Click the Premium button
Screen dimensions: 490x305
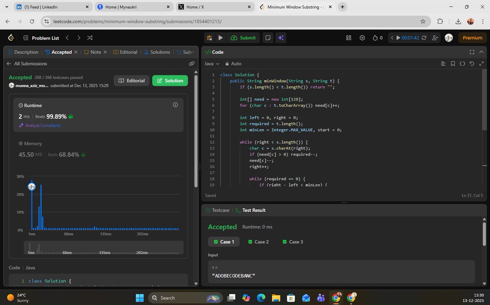[472, 38]
